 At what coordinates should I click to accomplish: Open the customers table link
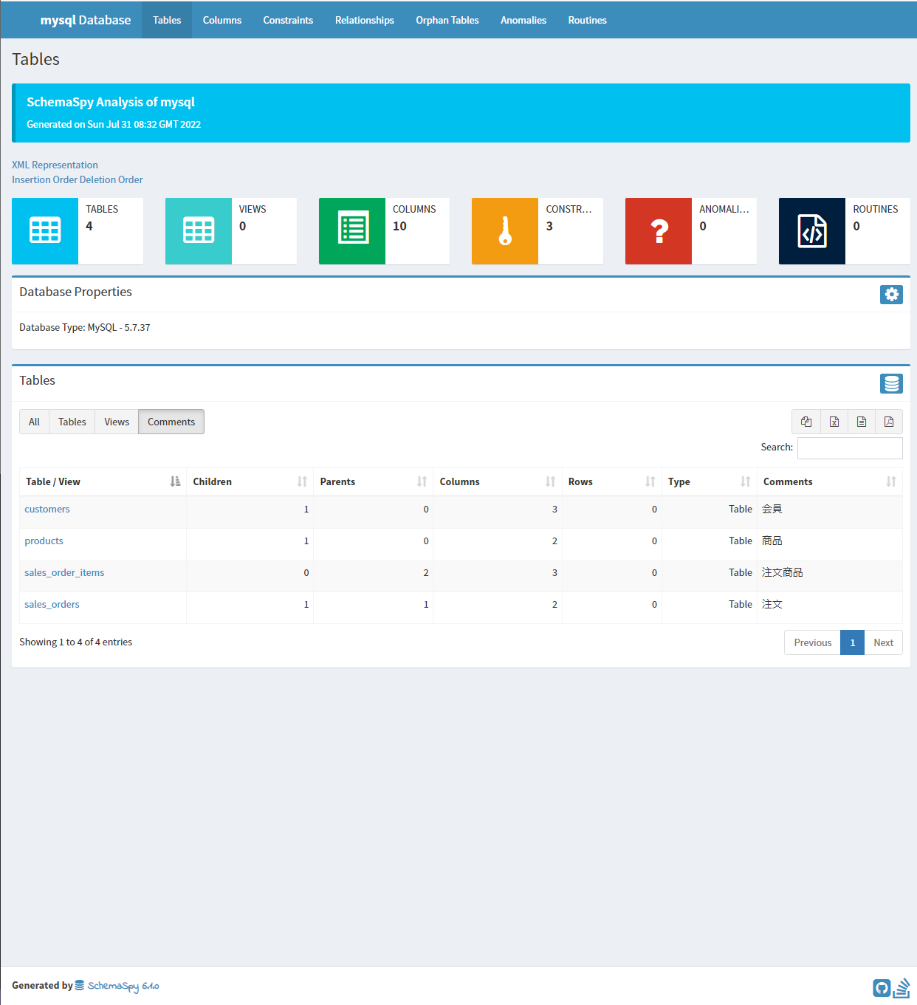pos(47,509)
